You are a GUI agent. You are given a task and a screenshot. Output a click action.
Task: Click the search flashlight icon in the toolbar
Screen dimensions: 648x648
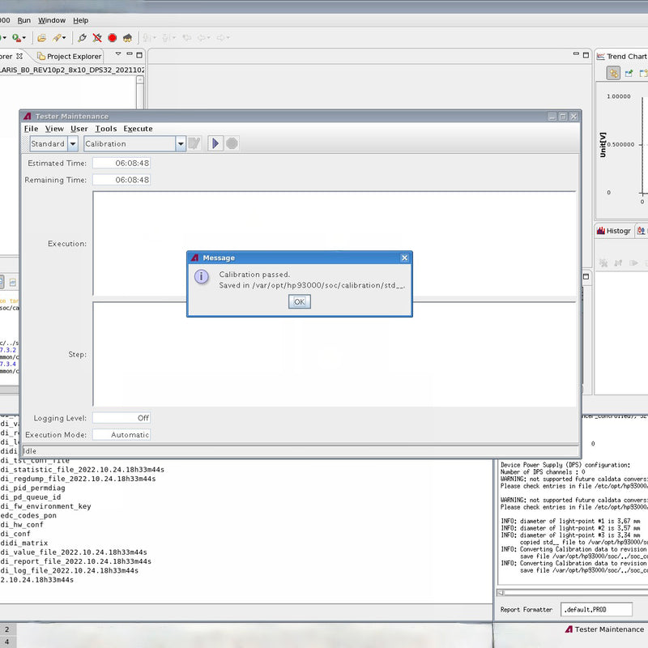[58, 37]
